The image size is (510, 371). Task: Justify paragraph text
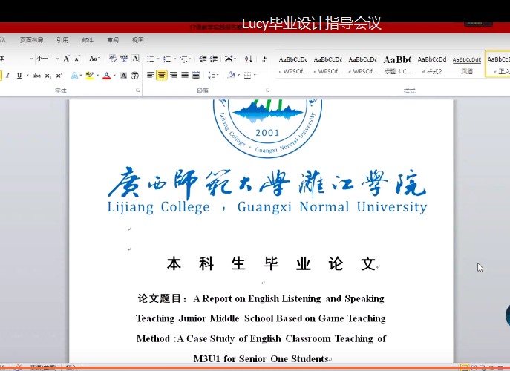tap(185, 75)
